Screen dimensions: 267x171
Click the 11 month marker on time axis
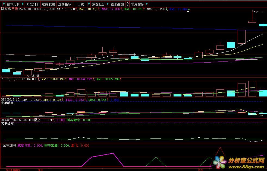[200, 170]
